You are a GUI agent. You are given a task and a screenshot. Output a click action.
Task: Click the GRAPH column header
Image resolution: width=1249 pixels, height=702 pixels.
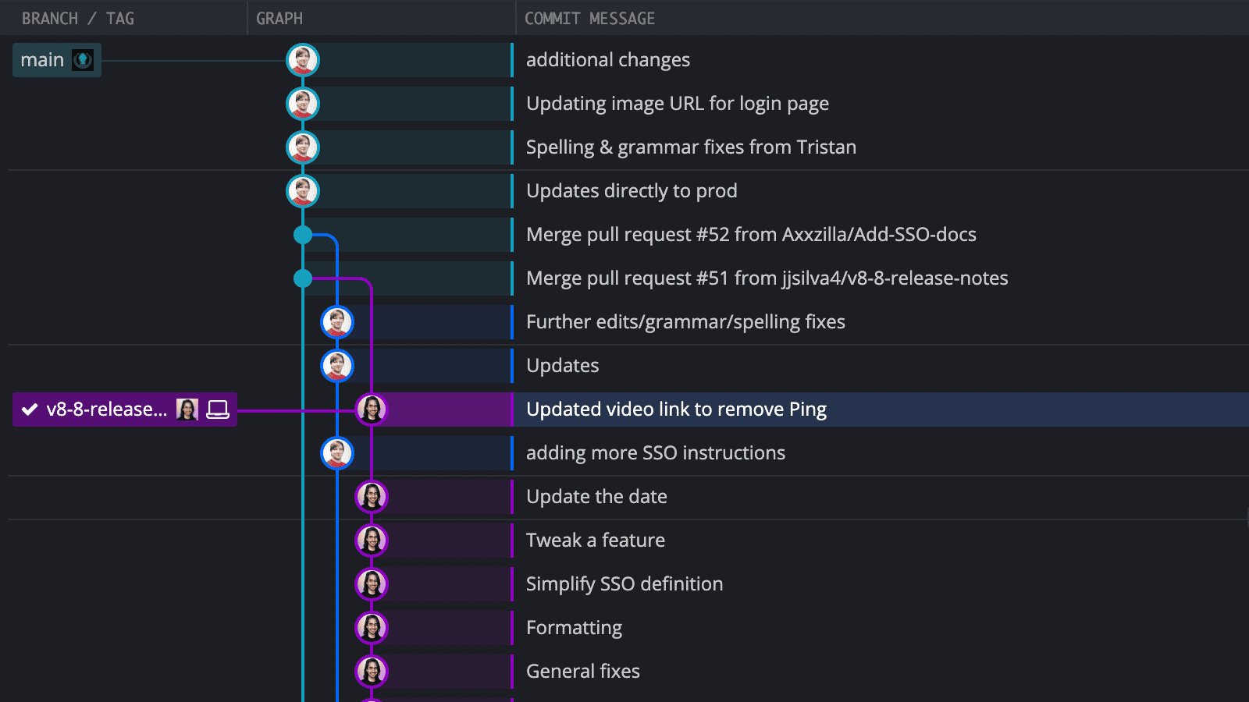tap(279, 18)
